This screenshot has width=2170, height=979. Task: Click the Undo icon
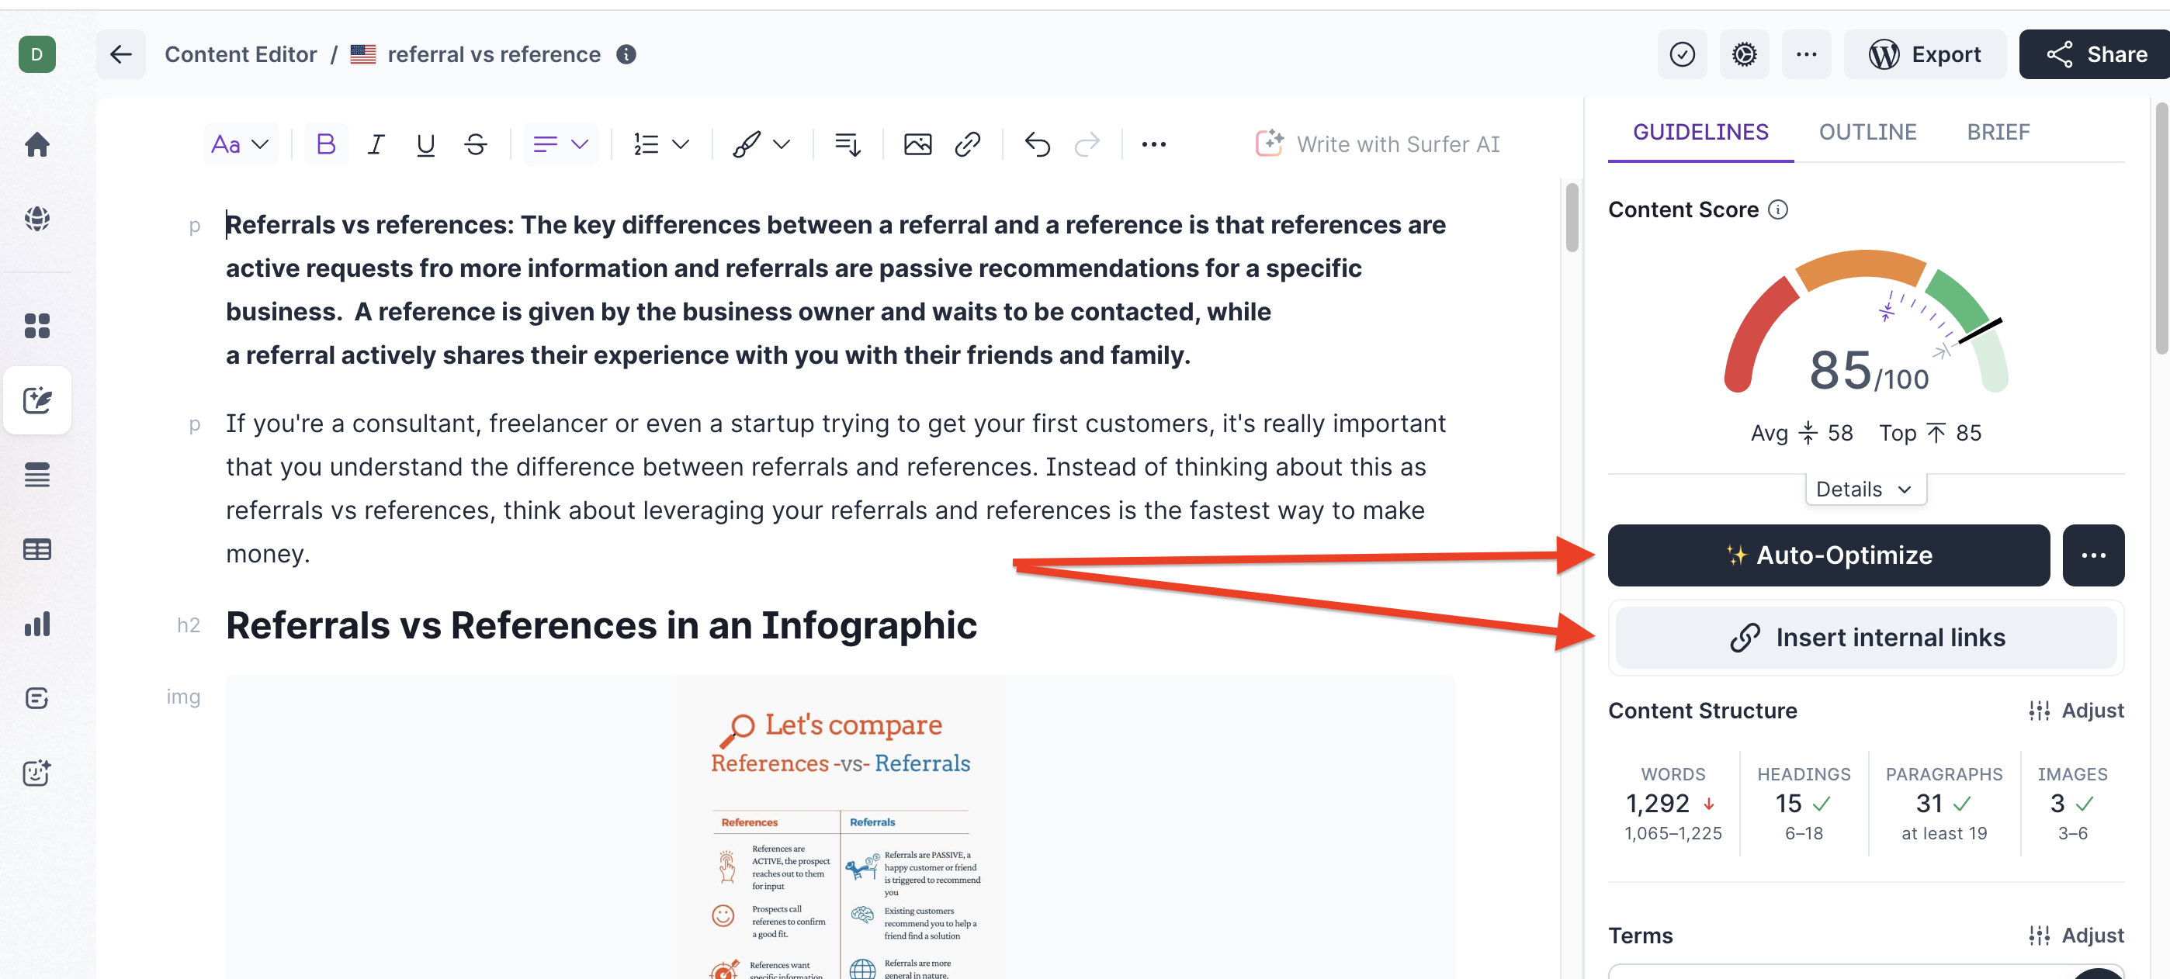pos(1037,144)
